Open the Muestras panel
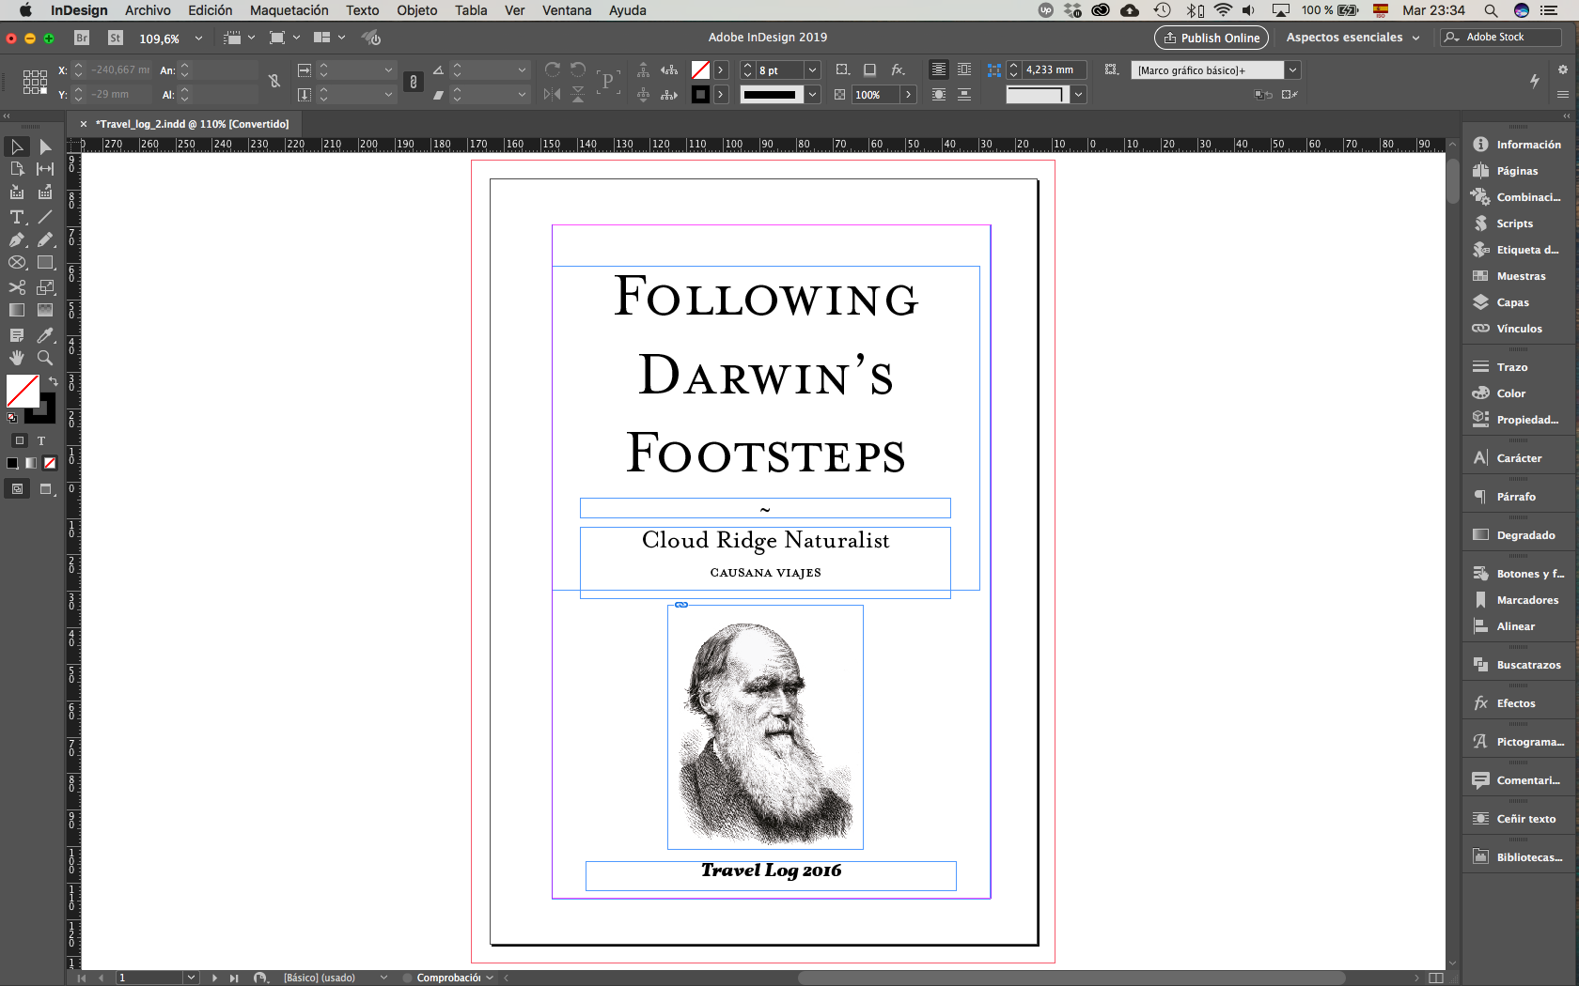Viewport: 1579px width, 986px height. click(x=1521, y=276)
